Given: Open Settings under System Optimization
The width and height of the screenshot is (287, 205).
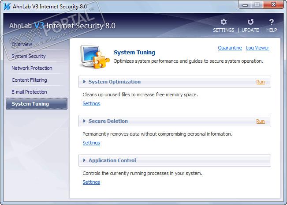Looking at the screenshot, I should (91, 103).
